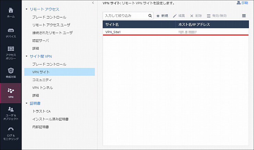254x150 pixels.
Task: Click the search magnifier icon
Action: point(150,16)
